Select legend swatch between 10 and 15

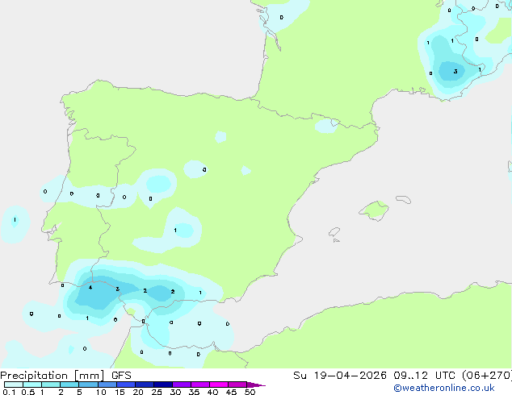pos(107,385)
